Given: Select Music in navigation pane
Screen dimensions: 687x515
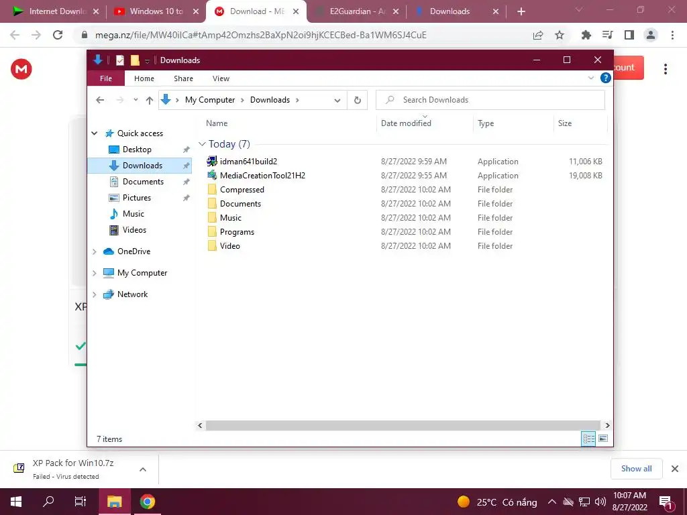Looking at the screenshot, I should click(134, 214).
